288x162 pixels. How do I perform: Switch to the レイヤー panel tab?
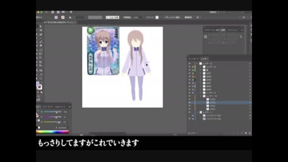coord(204,59)
